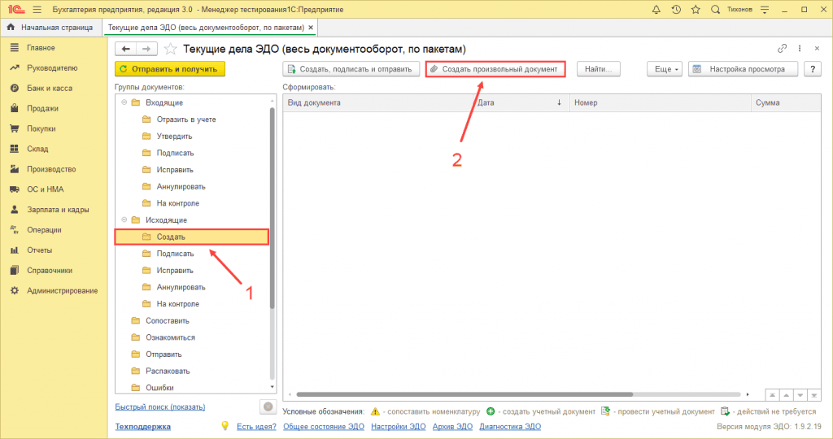This screenshot has width=833, height=439.
Task: Navigate back with left arrow button
Action: pos(125,48)
